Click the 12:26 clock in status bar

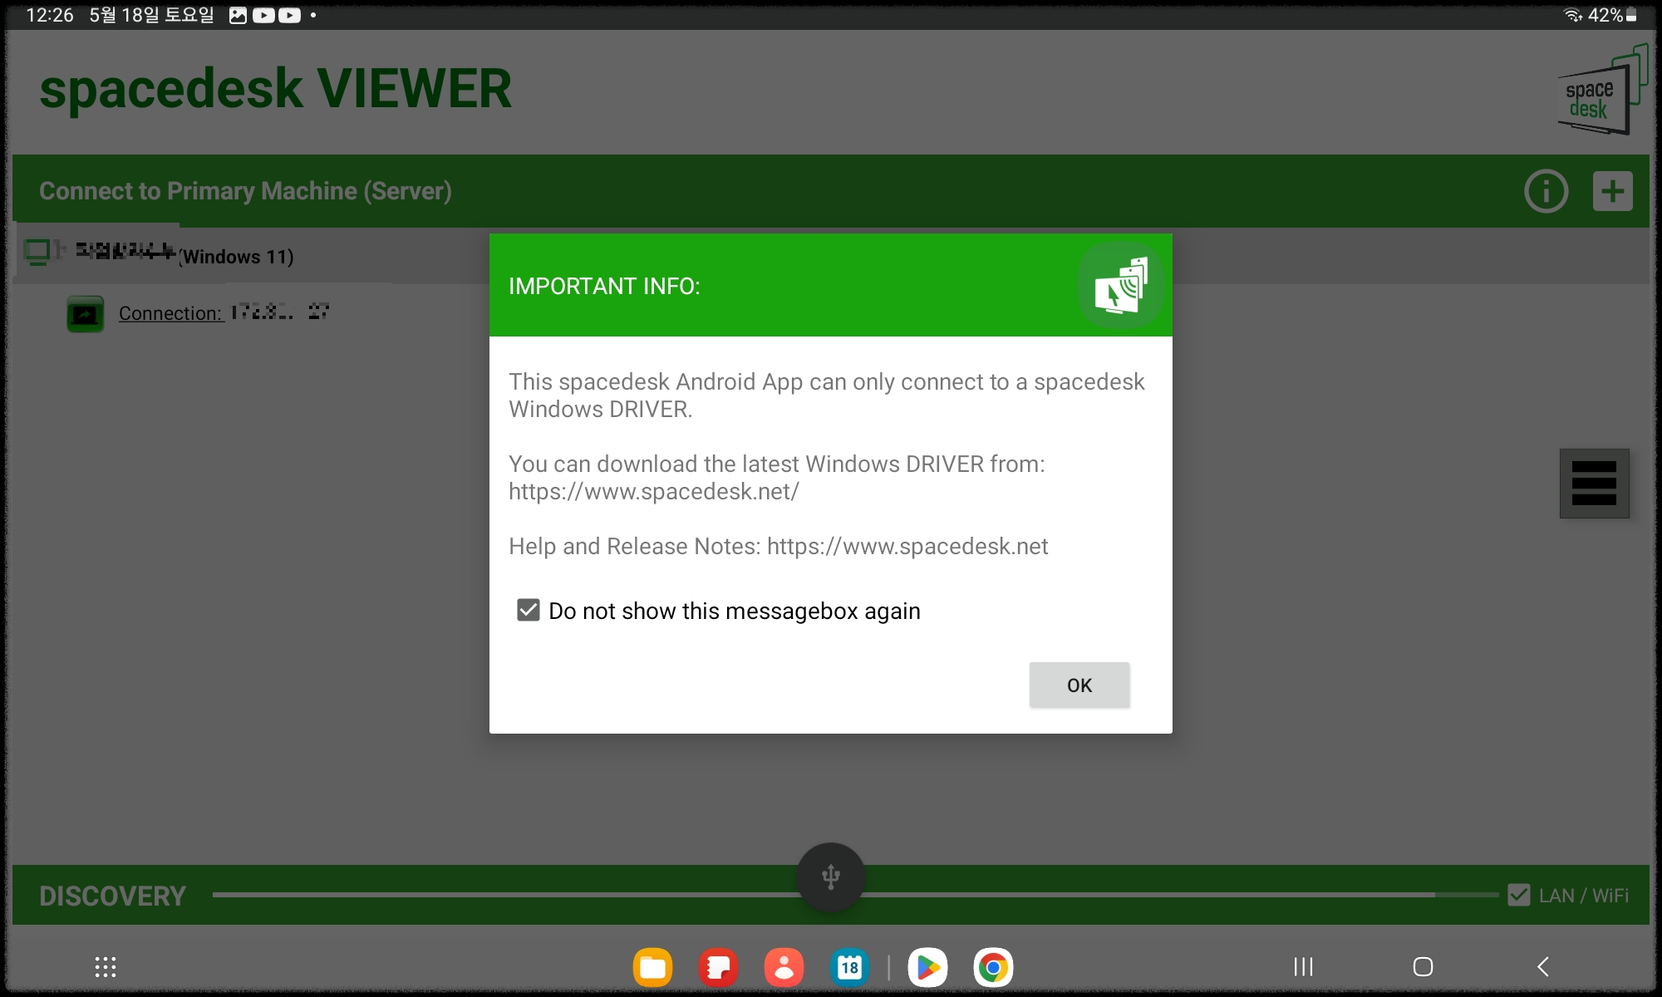(50, 15)
